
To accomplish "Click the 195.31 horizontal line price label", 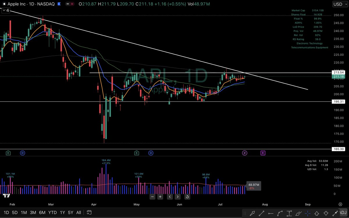I will click(x=339, y=101).
